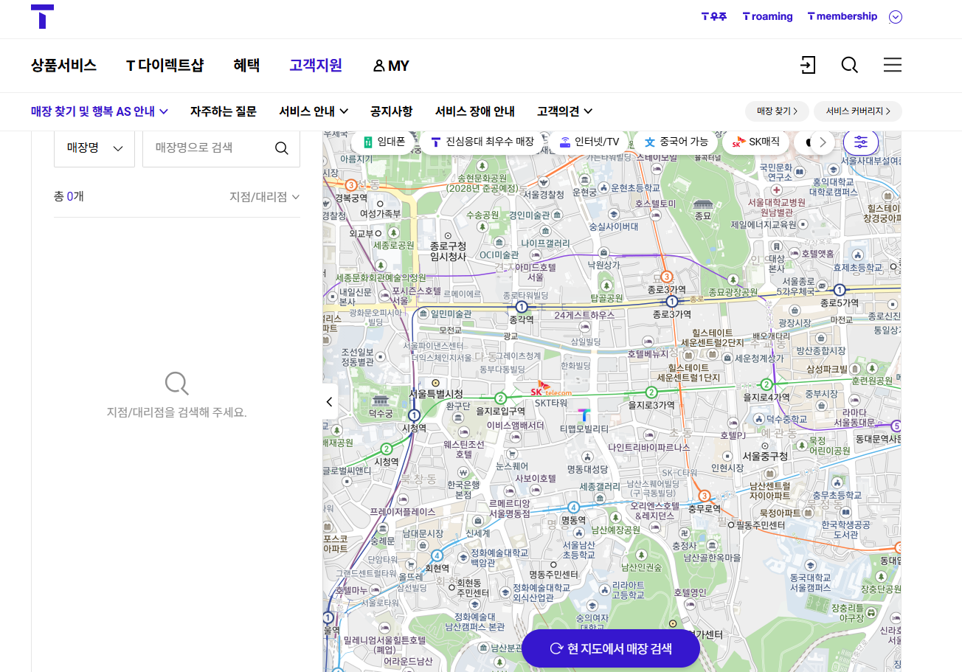
Task: Click the 종로5가역 line 1 marker
Action: [839, 290]
